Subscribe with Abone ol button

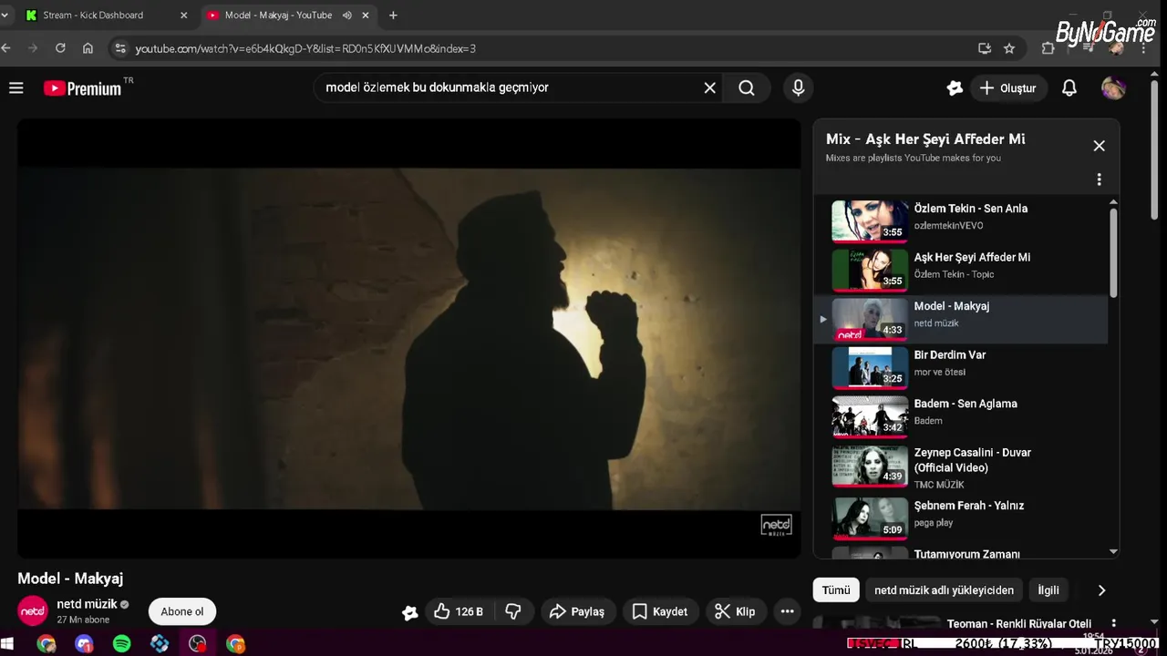[182, 611]
